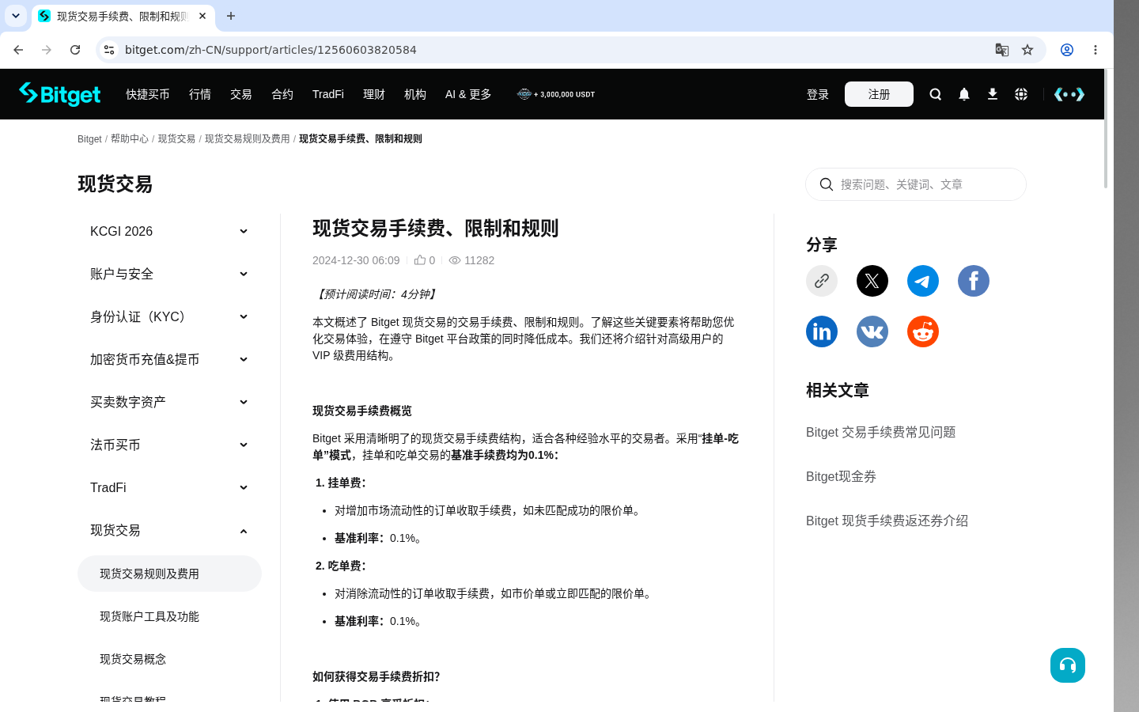View site information icon in address bar
The image size is (1139, 712).
coord(109,50)
